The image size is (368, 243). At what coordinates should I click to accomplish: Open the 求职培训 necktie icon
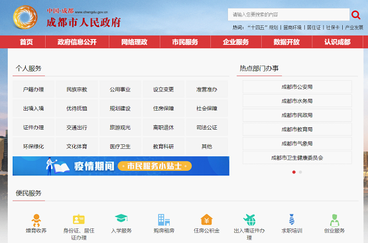[292, 220]
